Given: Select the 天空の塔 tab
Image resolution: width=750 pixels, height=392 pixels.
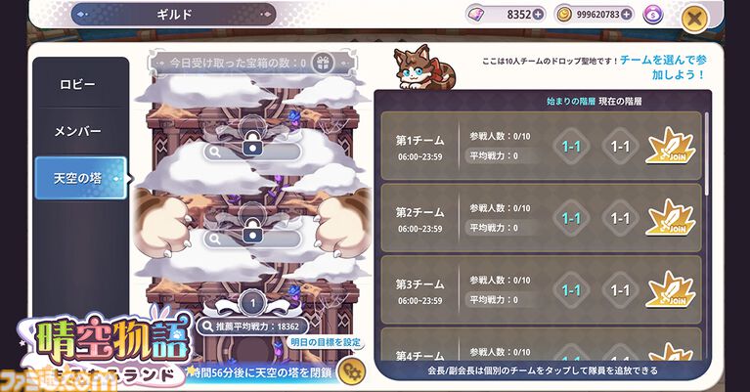Looking at the screenshot, I should pos(80,178).
